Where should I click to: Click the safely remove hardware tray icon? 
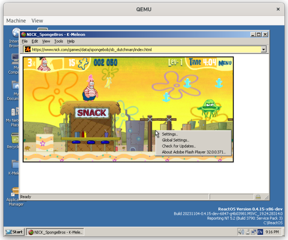tap(248, 232)
